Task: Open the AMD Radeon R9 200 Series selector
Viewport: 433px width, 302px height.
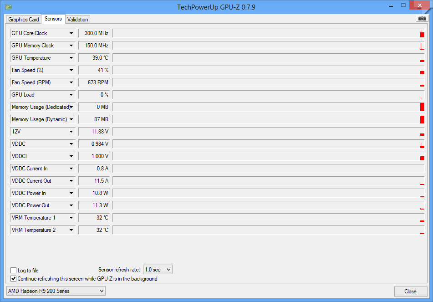Action: point(56,291)
